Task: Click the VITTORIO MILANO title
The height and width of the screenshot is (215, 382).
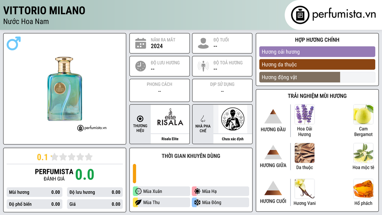Action: (x=44, y=10)
